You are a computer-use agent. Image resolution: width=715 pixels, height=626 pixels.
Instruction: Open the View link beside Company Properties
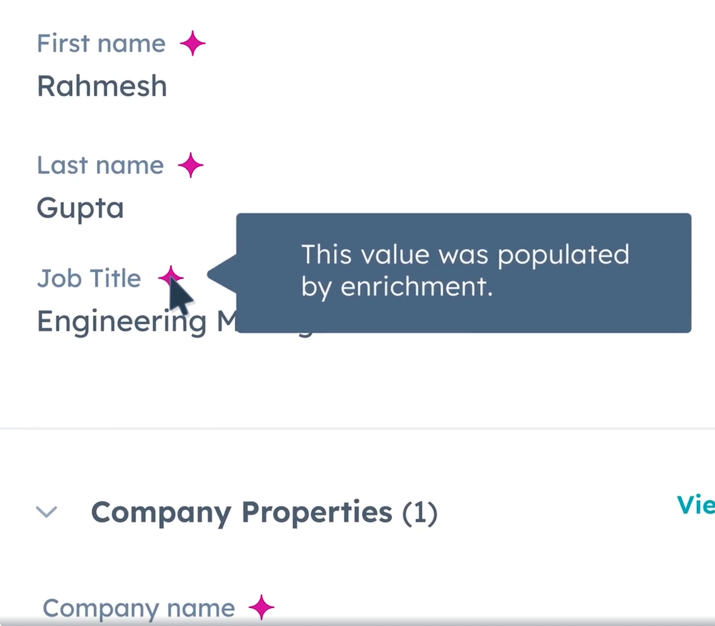pos(696,505)
